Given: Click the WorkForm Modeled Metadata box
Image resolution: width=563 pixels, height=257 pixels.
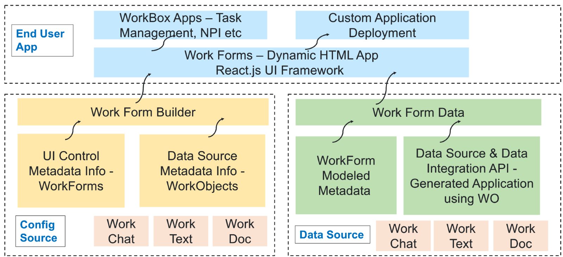Looking at the screenshot, I should (346, 175).
